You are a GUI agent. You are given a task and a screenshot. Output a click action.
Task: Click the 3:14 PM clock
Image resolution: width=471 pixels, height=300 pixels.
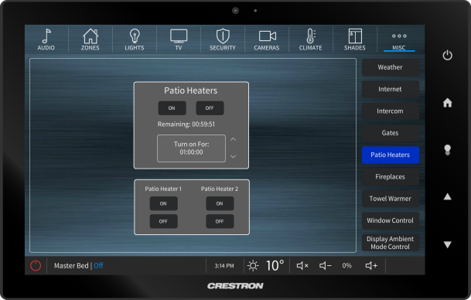tap(224, 265)
